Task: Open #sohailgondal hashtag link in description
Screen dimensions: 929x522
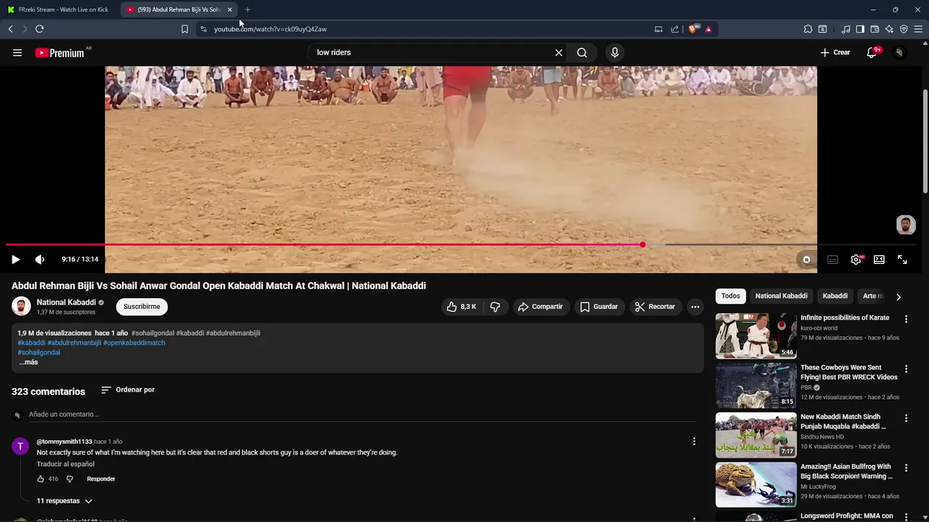Action: click(x=39, y=352)
